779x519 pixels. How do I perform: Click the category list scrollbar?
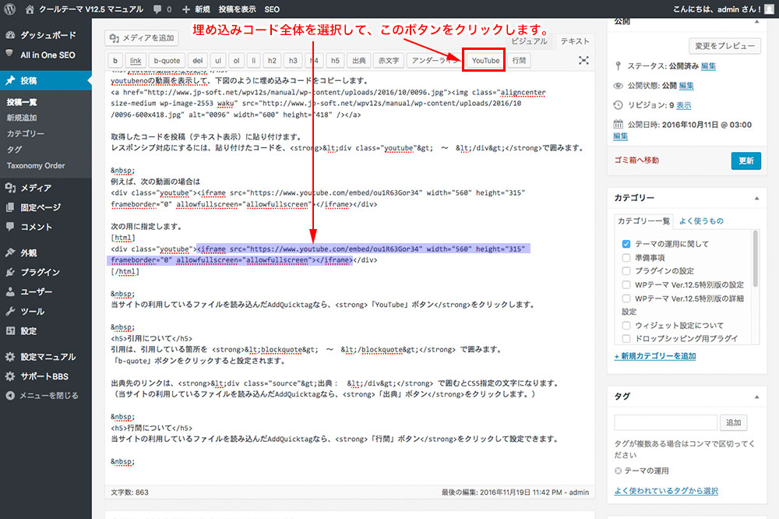pos(756,259)
